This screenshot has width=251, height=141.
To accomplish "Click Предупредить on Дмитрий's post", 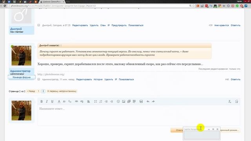I will [x=119, y=25].
